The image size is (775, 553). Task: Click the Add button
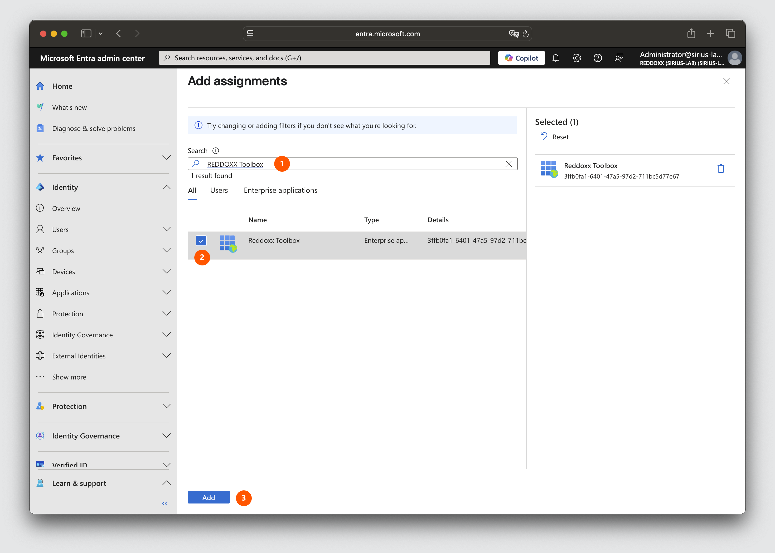point(209,497)
